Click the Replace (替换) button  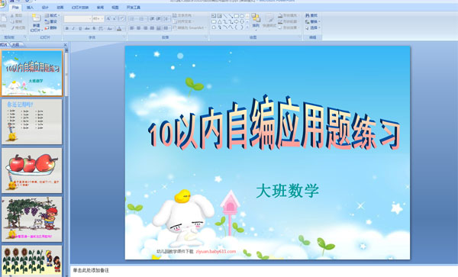pos(313,21)
